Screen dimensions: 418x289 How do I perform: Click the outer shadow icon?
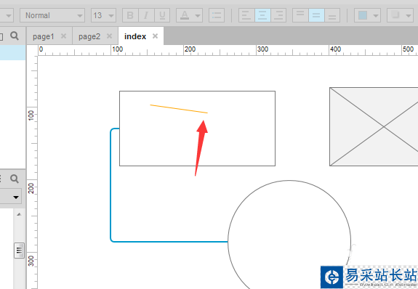click(395, 15)
